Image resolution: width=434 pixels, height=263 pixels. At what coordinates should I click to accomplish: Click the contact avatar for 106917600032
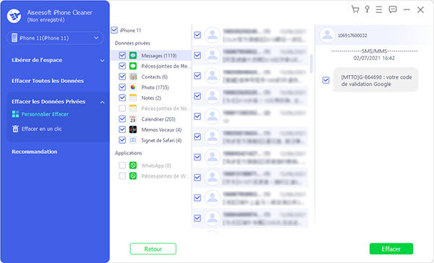coord(327,35)
